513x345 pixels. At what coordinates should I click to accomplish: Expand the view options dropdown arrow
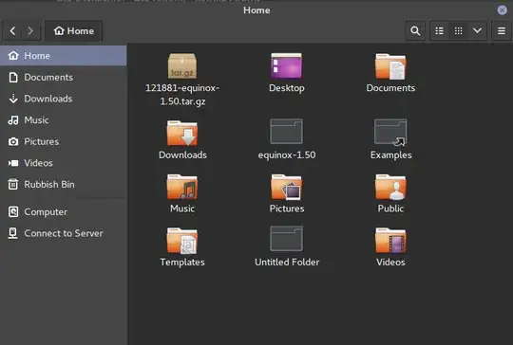pyautogui.click(x=477, y=31)
